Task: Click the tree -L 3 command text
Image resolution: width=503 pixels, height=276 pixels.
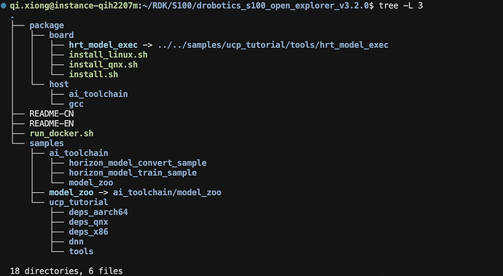Action: coord(401,5)
